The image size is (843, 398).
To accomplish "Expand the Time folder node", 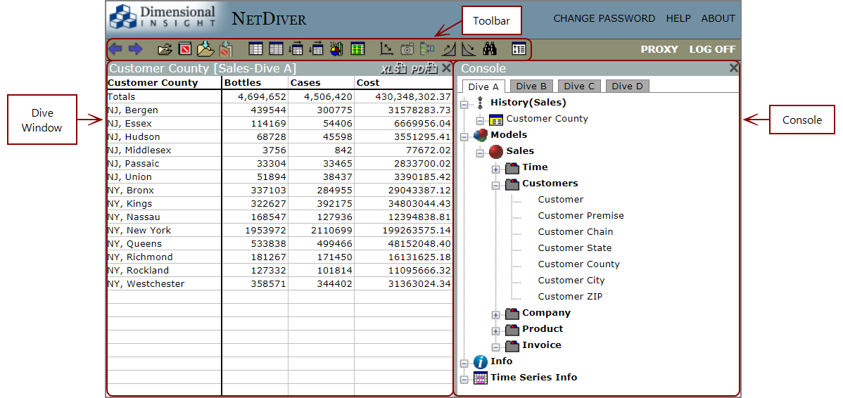I will click(x=495, y=169).
